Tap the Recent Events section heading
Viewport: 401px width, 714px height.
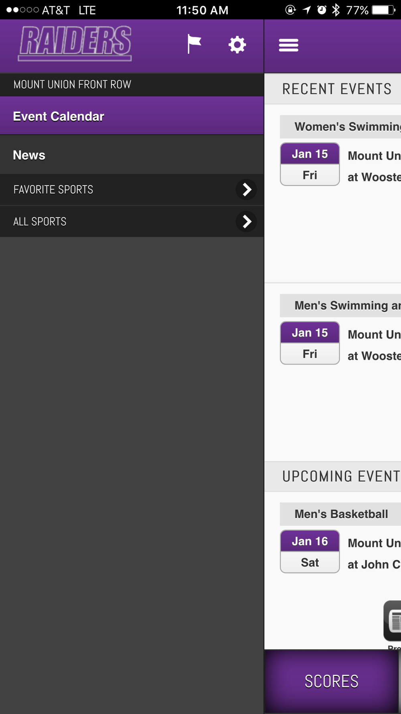coord(337,89)
